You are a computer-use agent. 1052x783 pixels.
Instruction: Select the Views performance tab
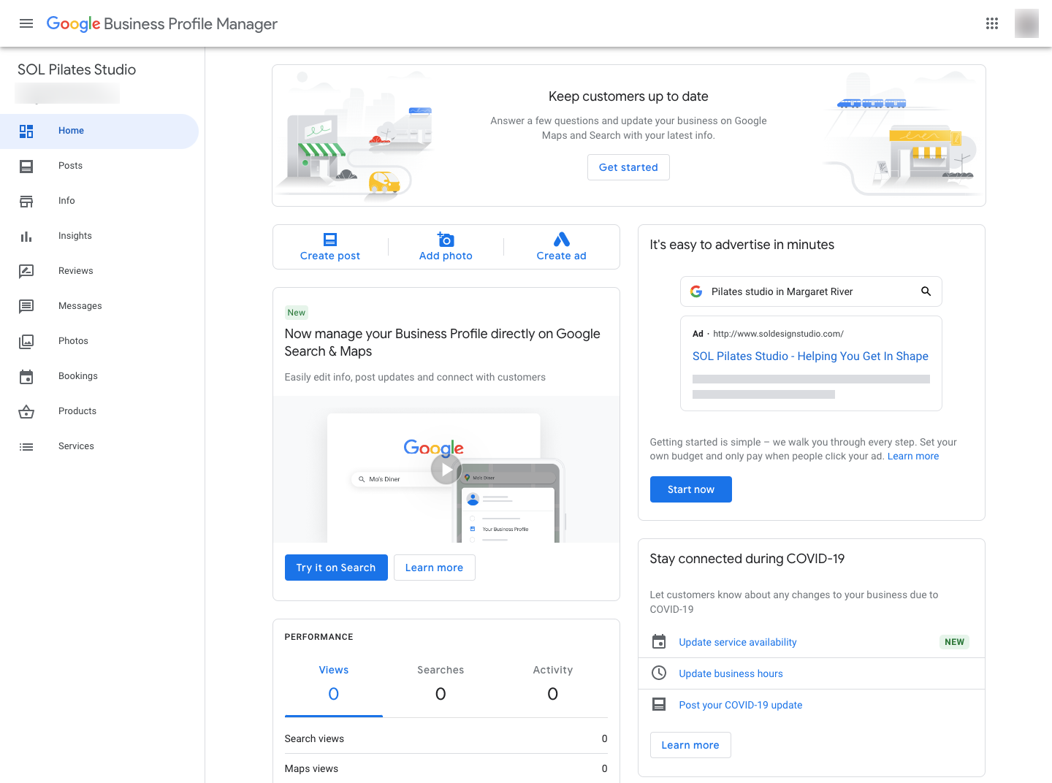pos(334,685)
